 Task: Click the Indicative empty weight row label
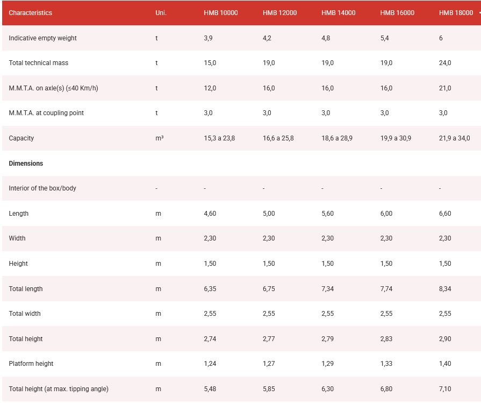coord(42,38)
